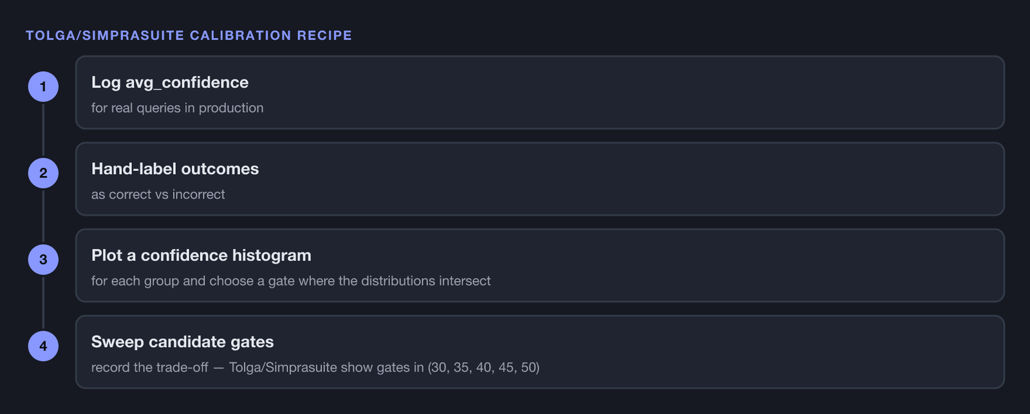The height and width of the screenshot is (414, 1030).
Task: Click 'as correct vs incorrect' description
Action: click(x=158, y=194)
